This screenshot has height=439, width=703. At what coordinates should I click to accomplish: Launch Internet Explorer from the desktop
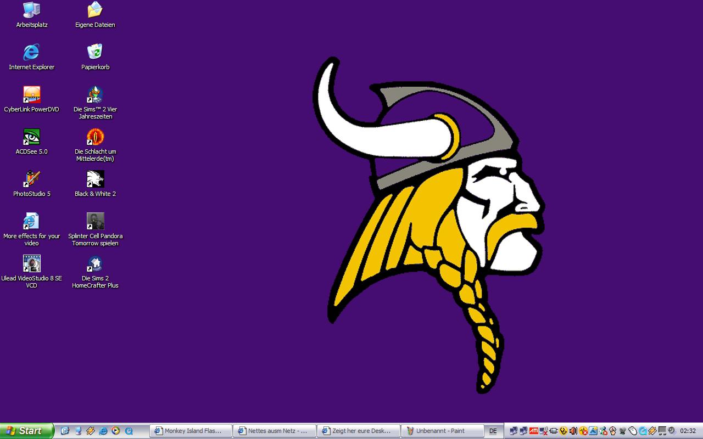tap(31, 57)
